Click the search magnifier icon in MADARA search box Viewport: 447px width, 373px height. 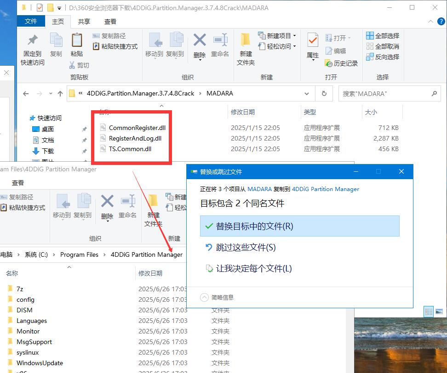pyautogui.click(x=434, y=93)
